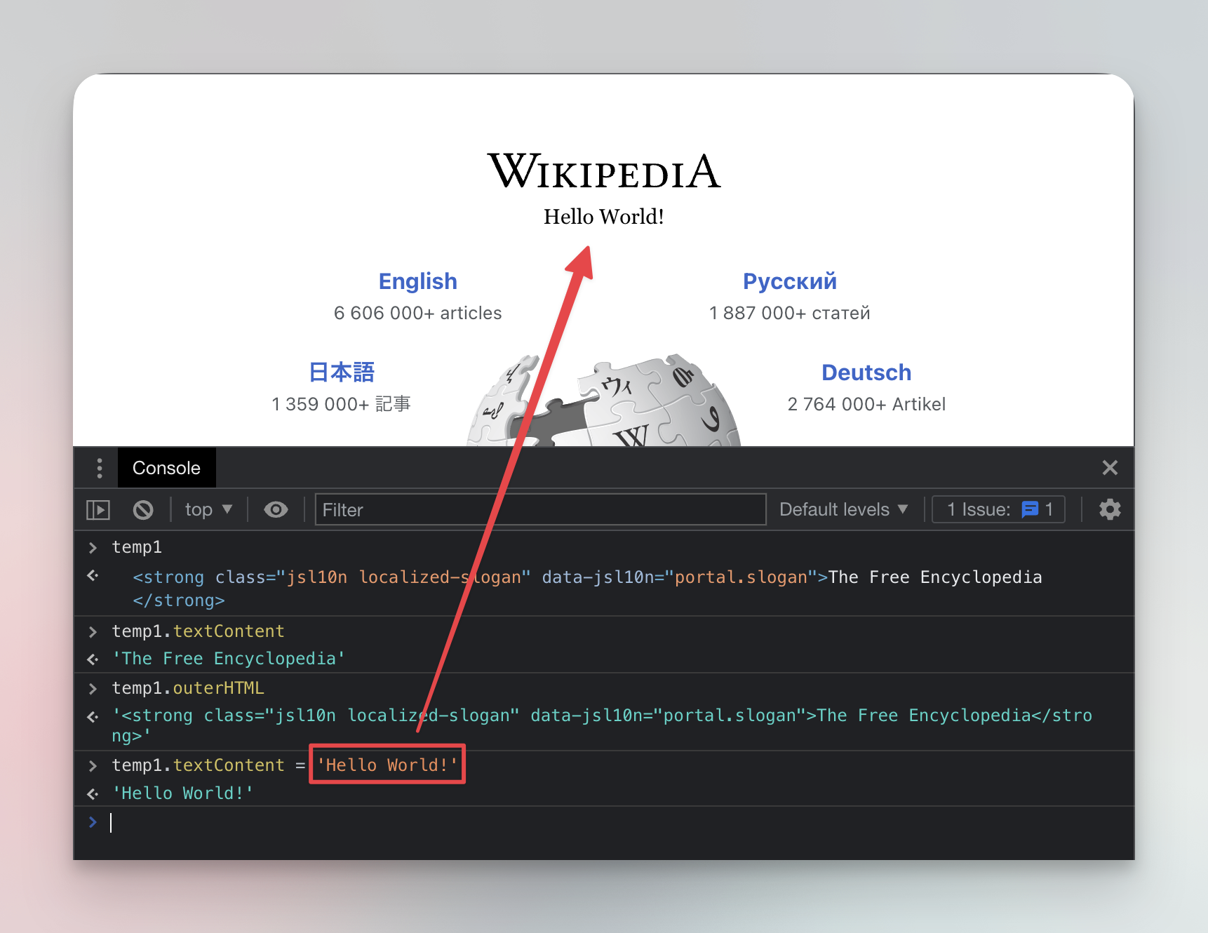Expand the strong element console output
The width and height of the screenshot is (1208, 933).
(92, 575)
